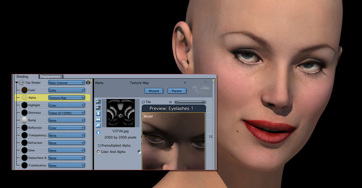Viewport: 362px width, 188px height.
Task: Open Top Shader Multi Channel dropdown
Action: point(67,83)
